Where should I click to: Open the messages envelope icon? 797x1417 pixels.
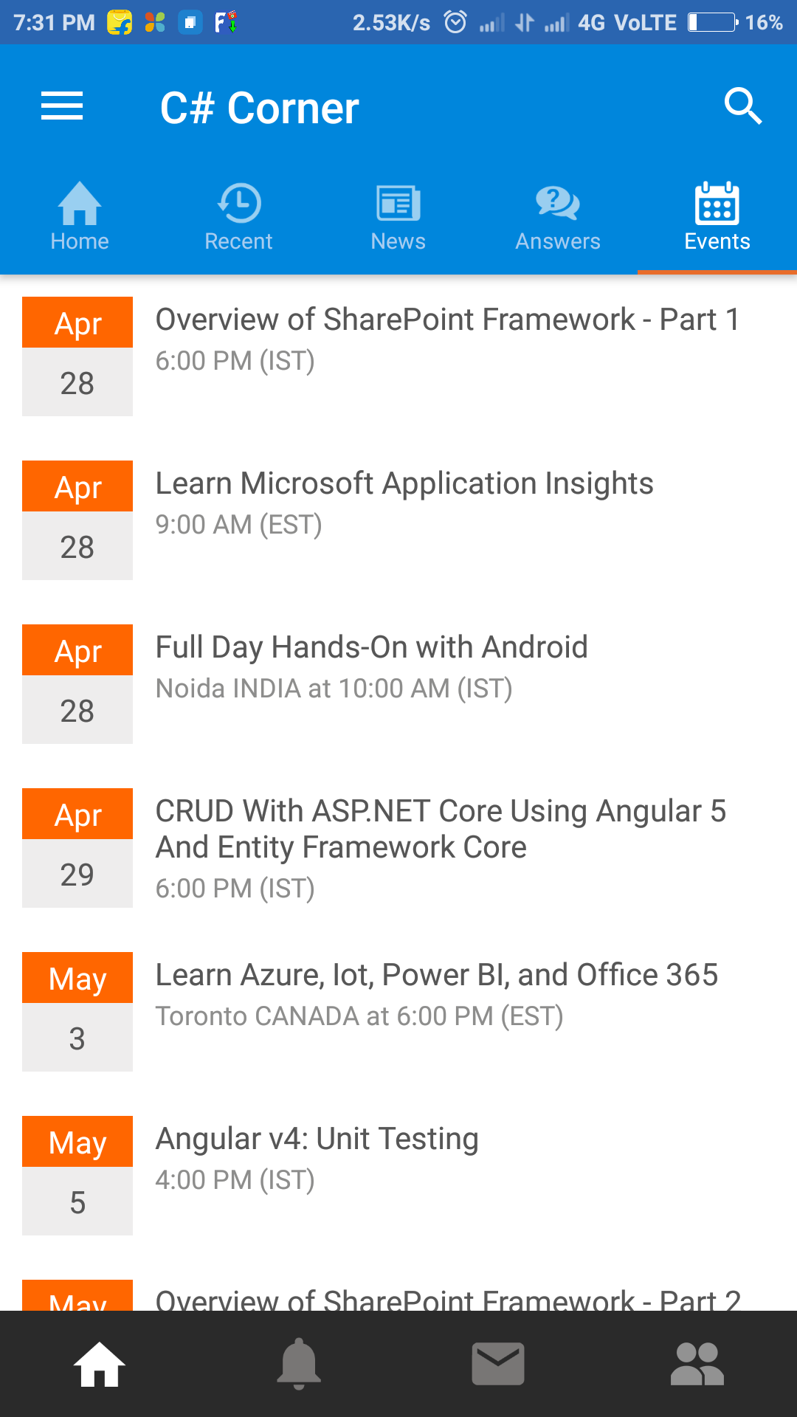[498, 1364]
